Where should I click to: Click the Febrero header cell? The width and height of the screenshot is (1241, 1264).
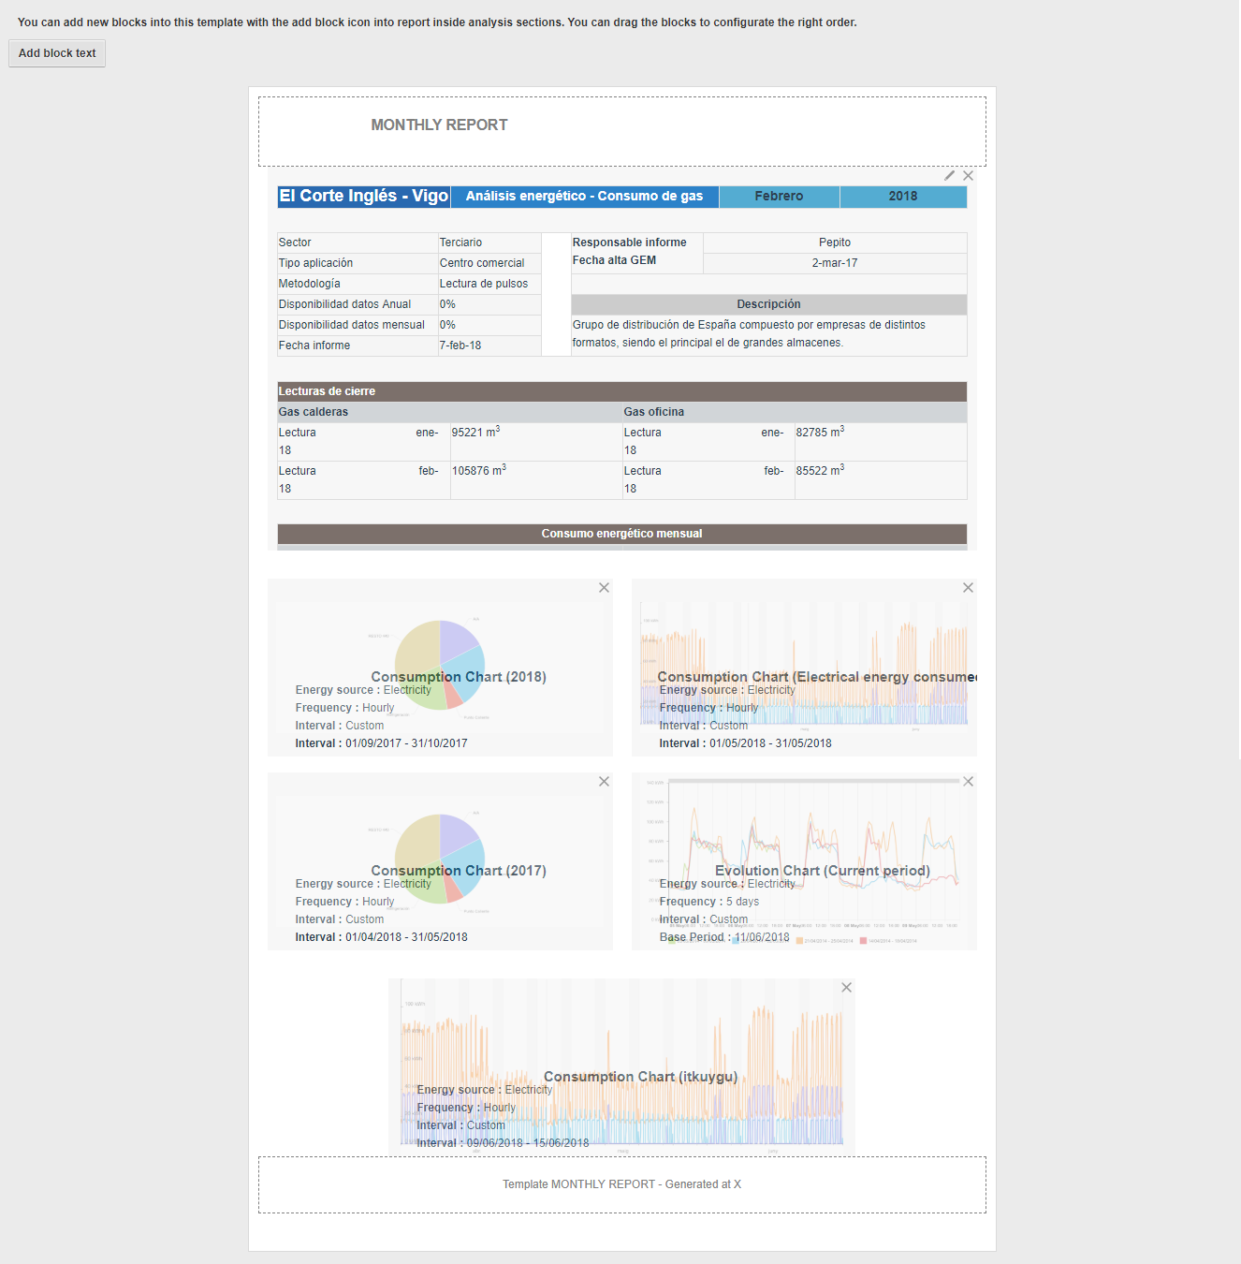[779, 196]
